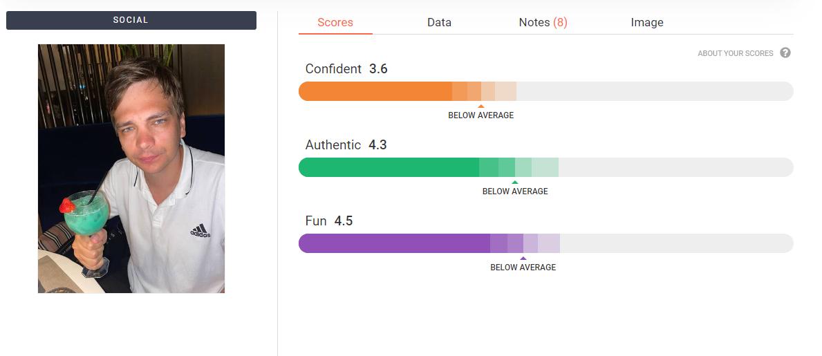The width and height of the screenshot is (822, 356).
Task: Click the purple Fun score bar
Action: pos(545,243)
